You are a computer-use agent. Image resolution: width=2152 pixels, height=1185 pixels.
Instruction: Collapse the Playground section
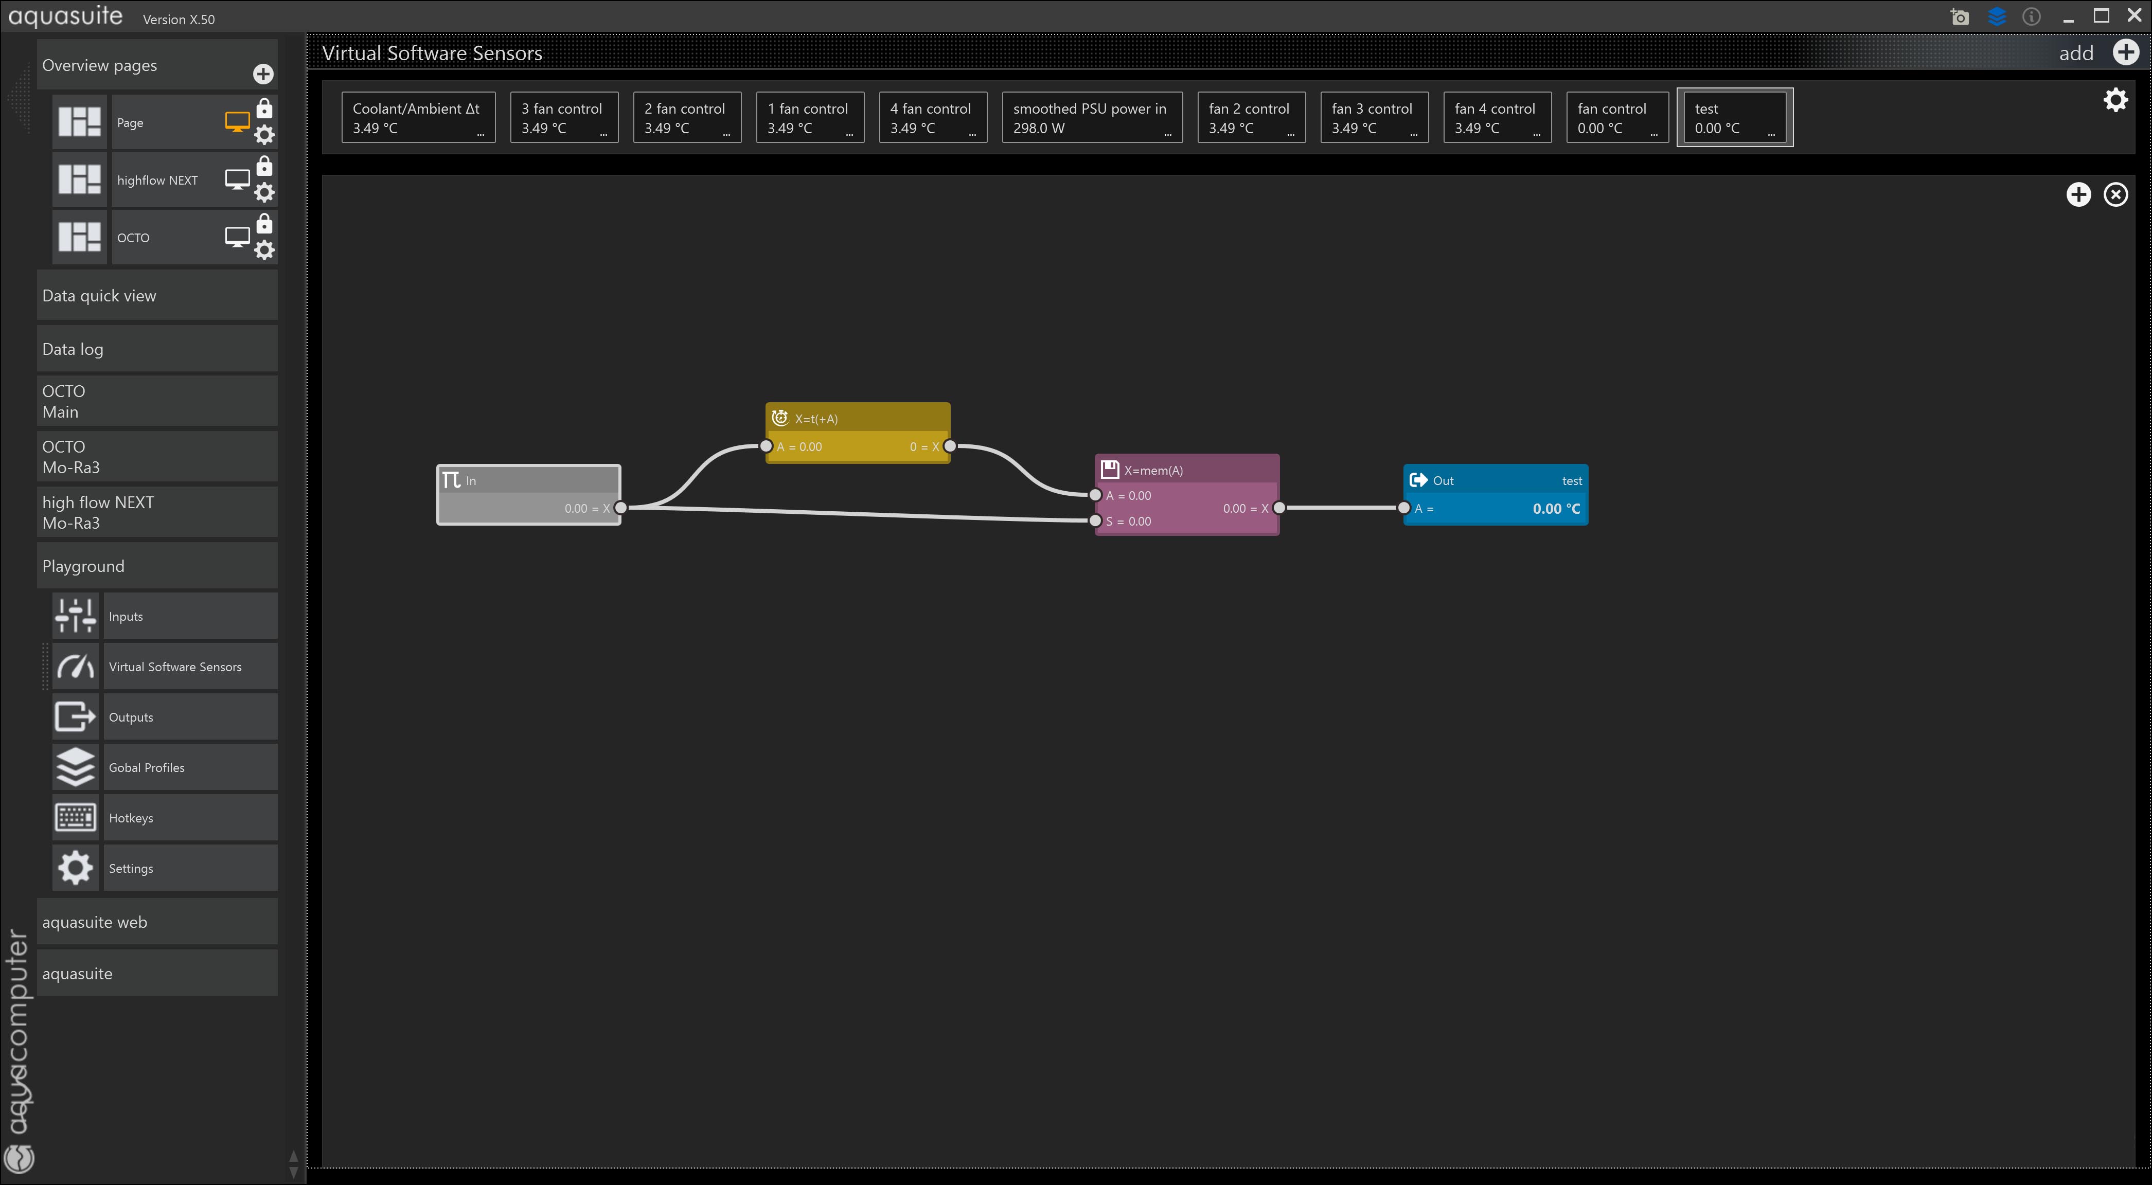click(x=157, y=566)
